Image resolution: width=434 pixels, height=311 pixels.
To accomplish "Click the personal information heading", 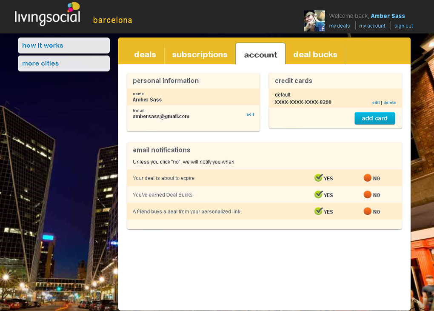I will pos(166,81).
